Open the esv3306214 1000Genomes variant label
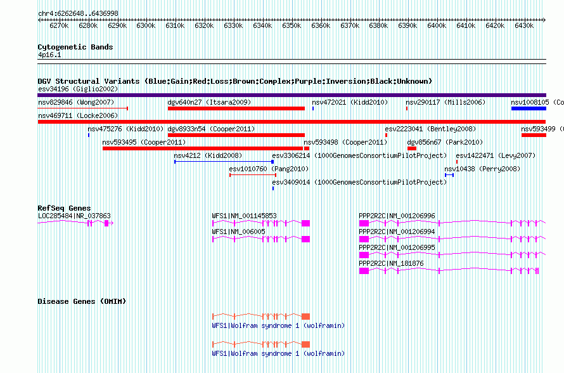 (x=359, y=155)
